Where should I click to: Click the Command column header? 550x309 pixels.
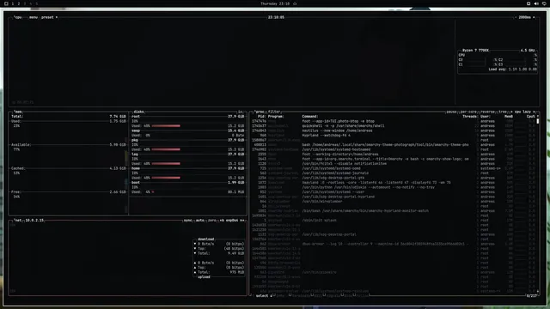310,117
